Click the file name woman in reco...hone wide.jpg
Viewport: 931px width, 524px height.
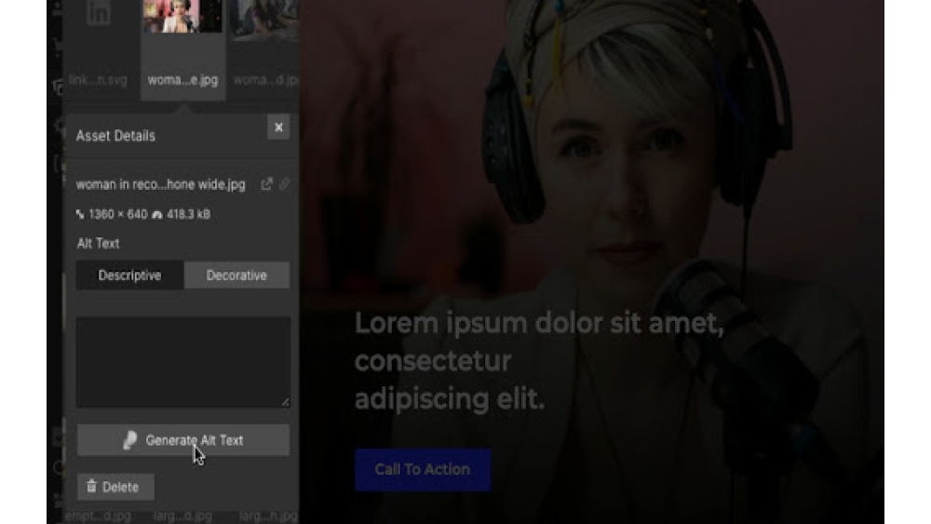point(160,184)
